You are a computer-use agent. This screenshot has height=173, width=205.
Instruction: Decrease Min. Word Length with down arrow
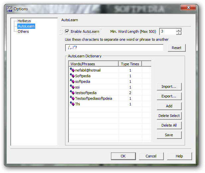pos(178,33)
